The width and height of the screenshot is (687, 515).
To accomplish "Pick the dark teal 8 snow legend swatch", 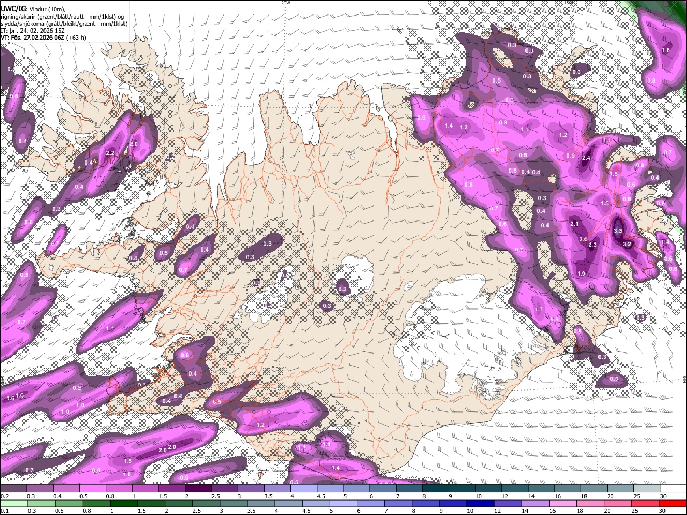I will point(436,489).
